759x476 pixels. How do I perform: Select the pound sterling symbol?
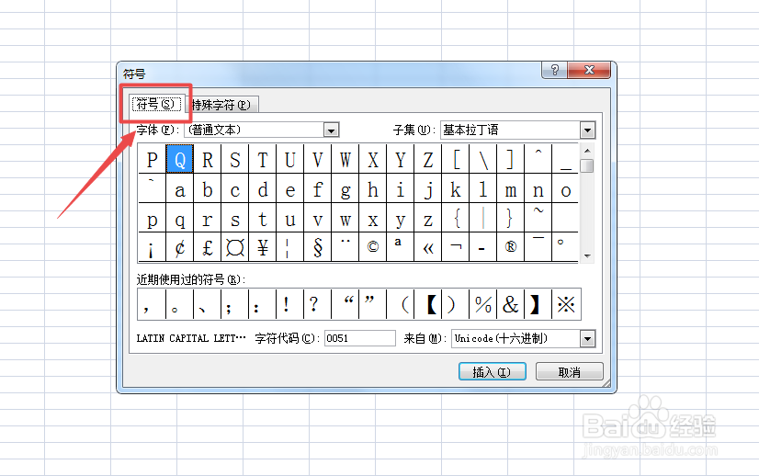207,247
